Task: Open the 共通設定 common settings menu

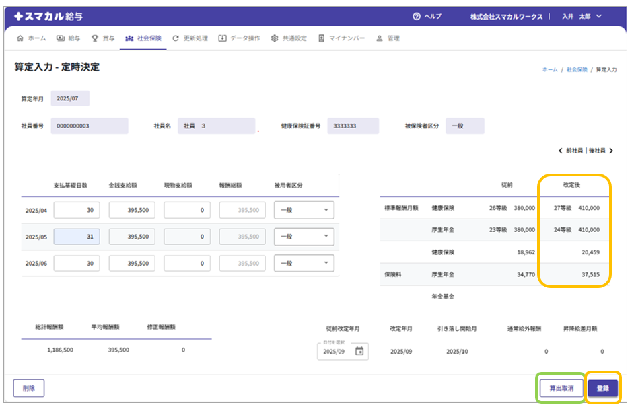Action: (289, 38)
